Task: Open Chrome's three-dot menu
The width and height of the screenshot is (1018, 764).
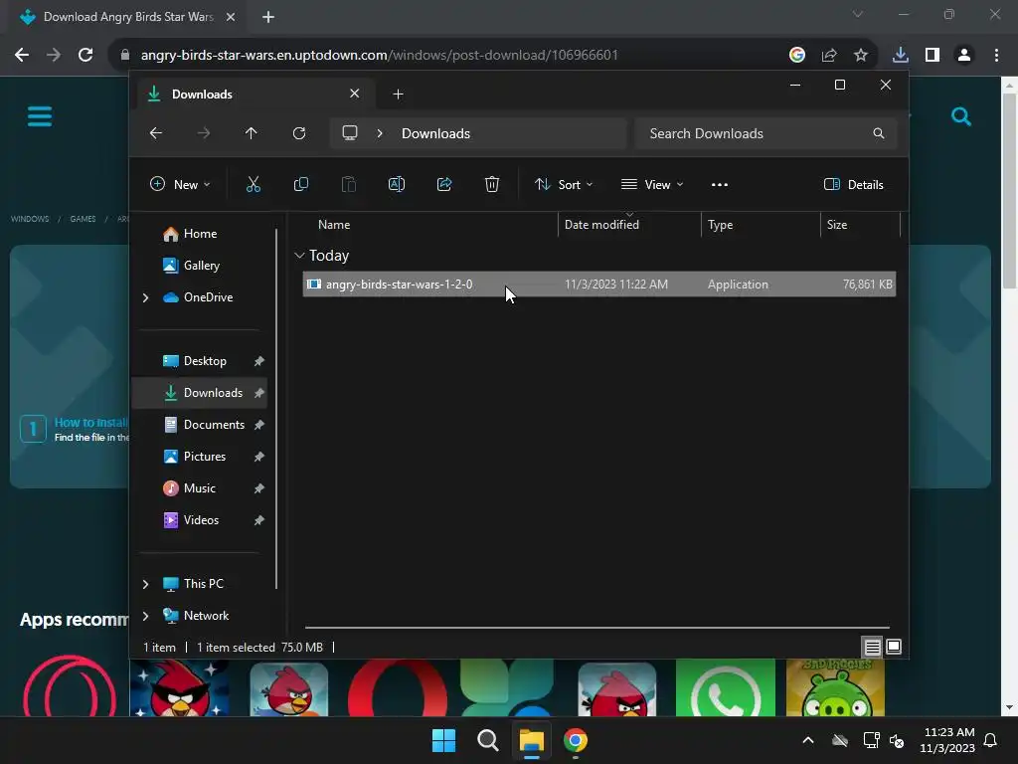Action: coord(996,55)
